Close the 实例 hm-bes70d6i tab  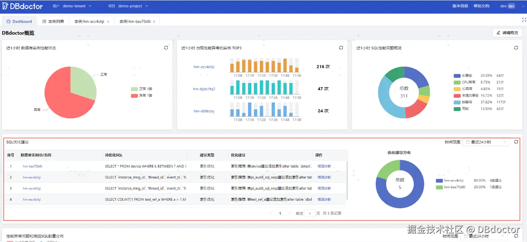[x=154, y=22]
